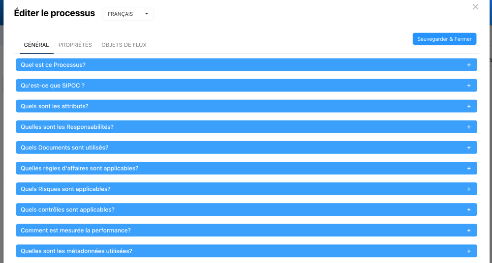
Task: Click plus icon on Documents utilisés section
Action: (469, 147)
